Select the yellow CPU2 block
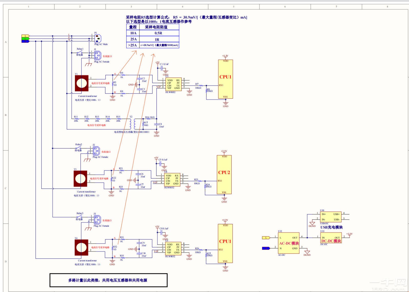 click(x=224, y=175)
